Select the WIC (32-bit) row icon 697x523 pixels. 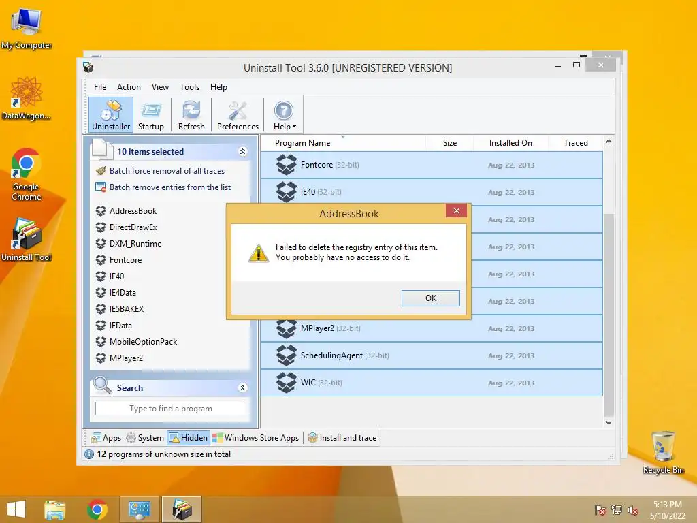tap(287, 383)
